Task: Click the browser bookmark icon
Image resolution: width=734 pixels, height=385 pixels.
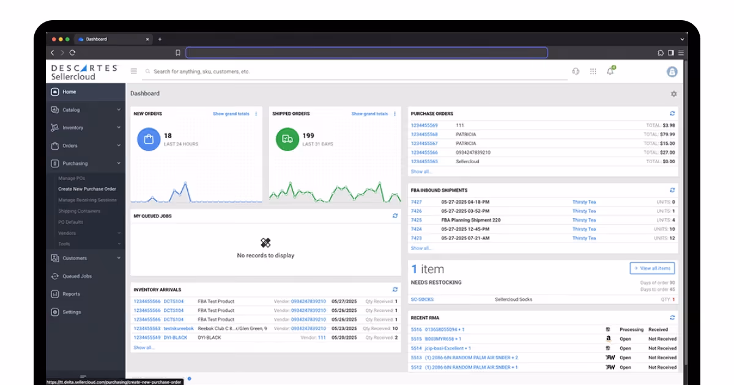Action: tap(178, 53)
